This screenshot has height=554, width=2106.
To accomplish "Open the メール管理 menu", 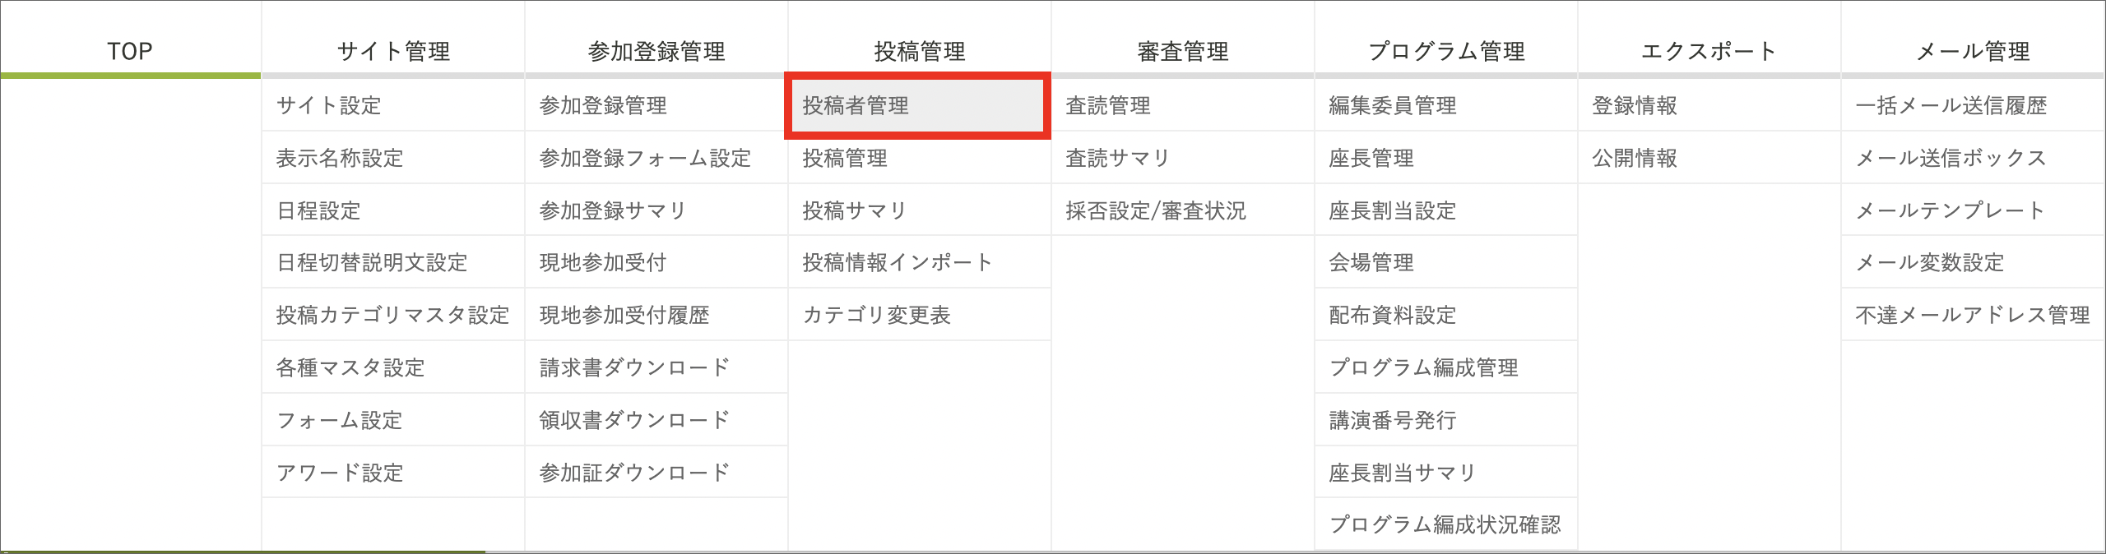I will tap(1972, 51).
